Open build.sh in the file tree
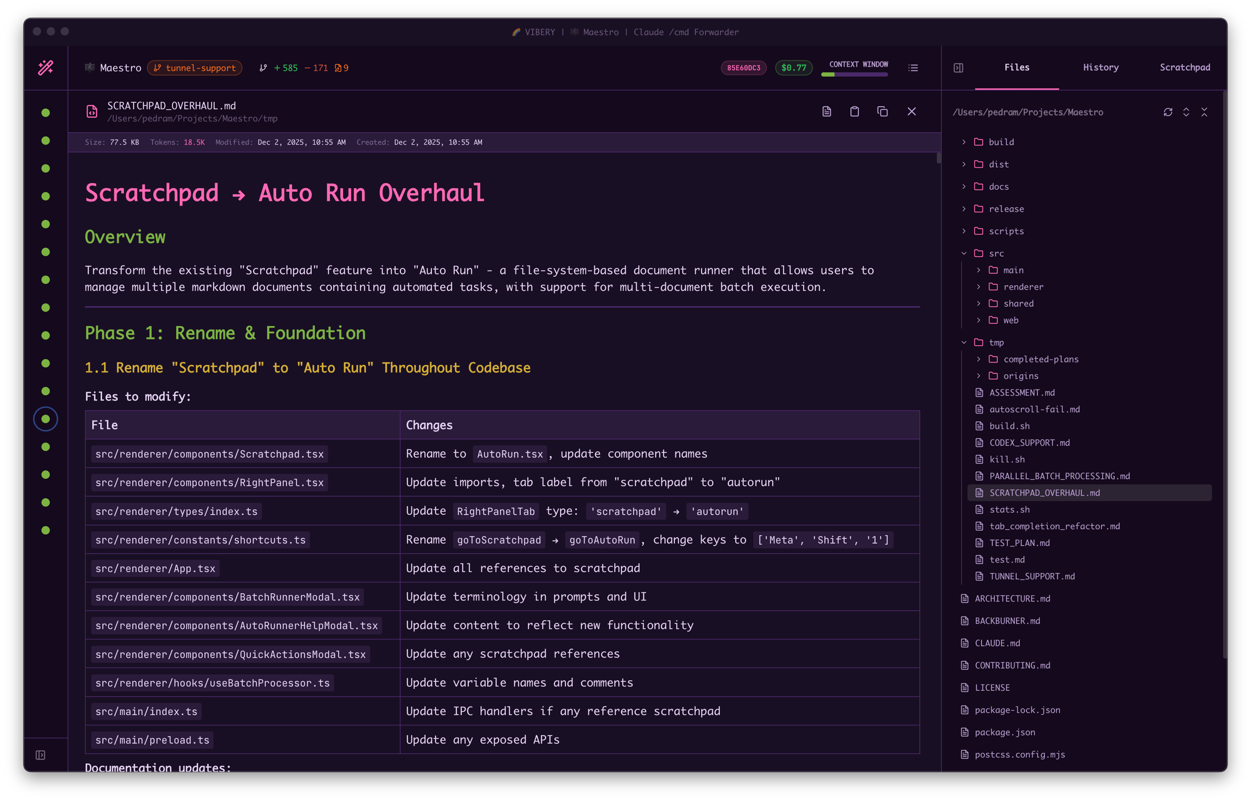Screen dimensions: 1251x801 click(1009, 426)
